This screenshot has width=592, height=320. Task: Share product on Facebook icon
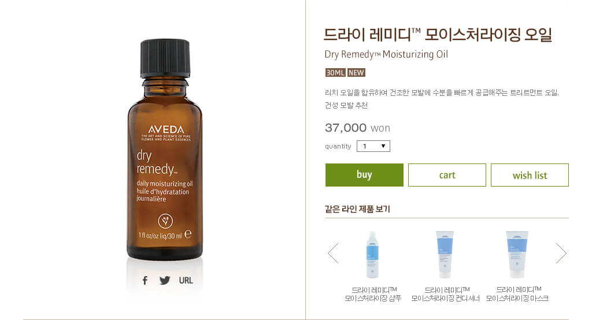(x=145, y=280)
